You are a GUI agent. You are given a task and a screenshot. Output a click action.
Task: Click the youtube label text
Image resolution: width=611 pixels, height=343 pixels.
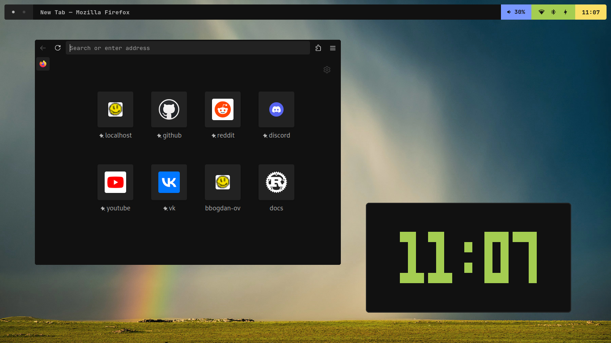(119, 208)
